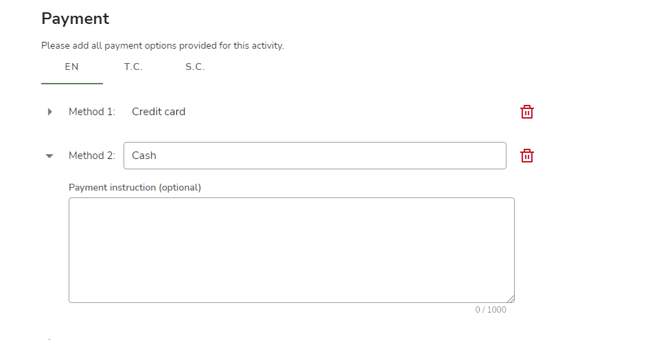Click the 0 / 1000 character counter

pos(491,310)
